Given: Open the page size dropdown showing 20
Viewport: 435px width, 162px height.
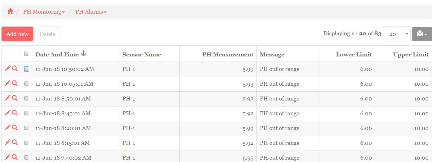Looking at the screenshot, I should (396, 34).
